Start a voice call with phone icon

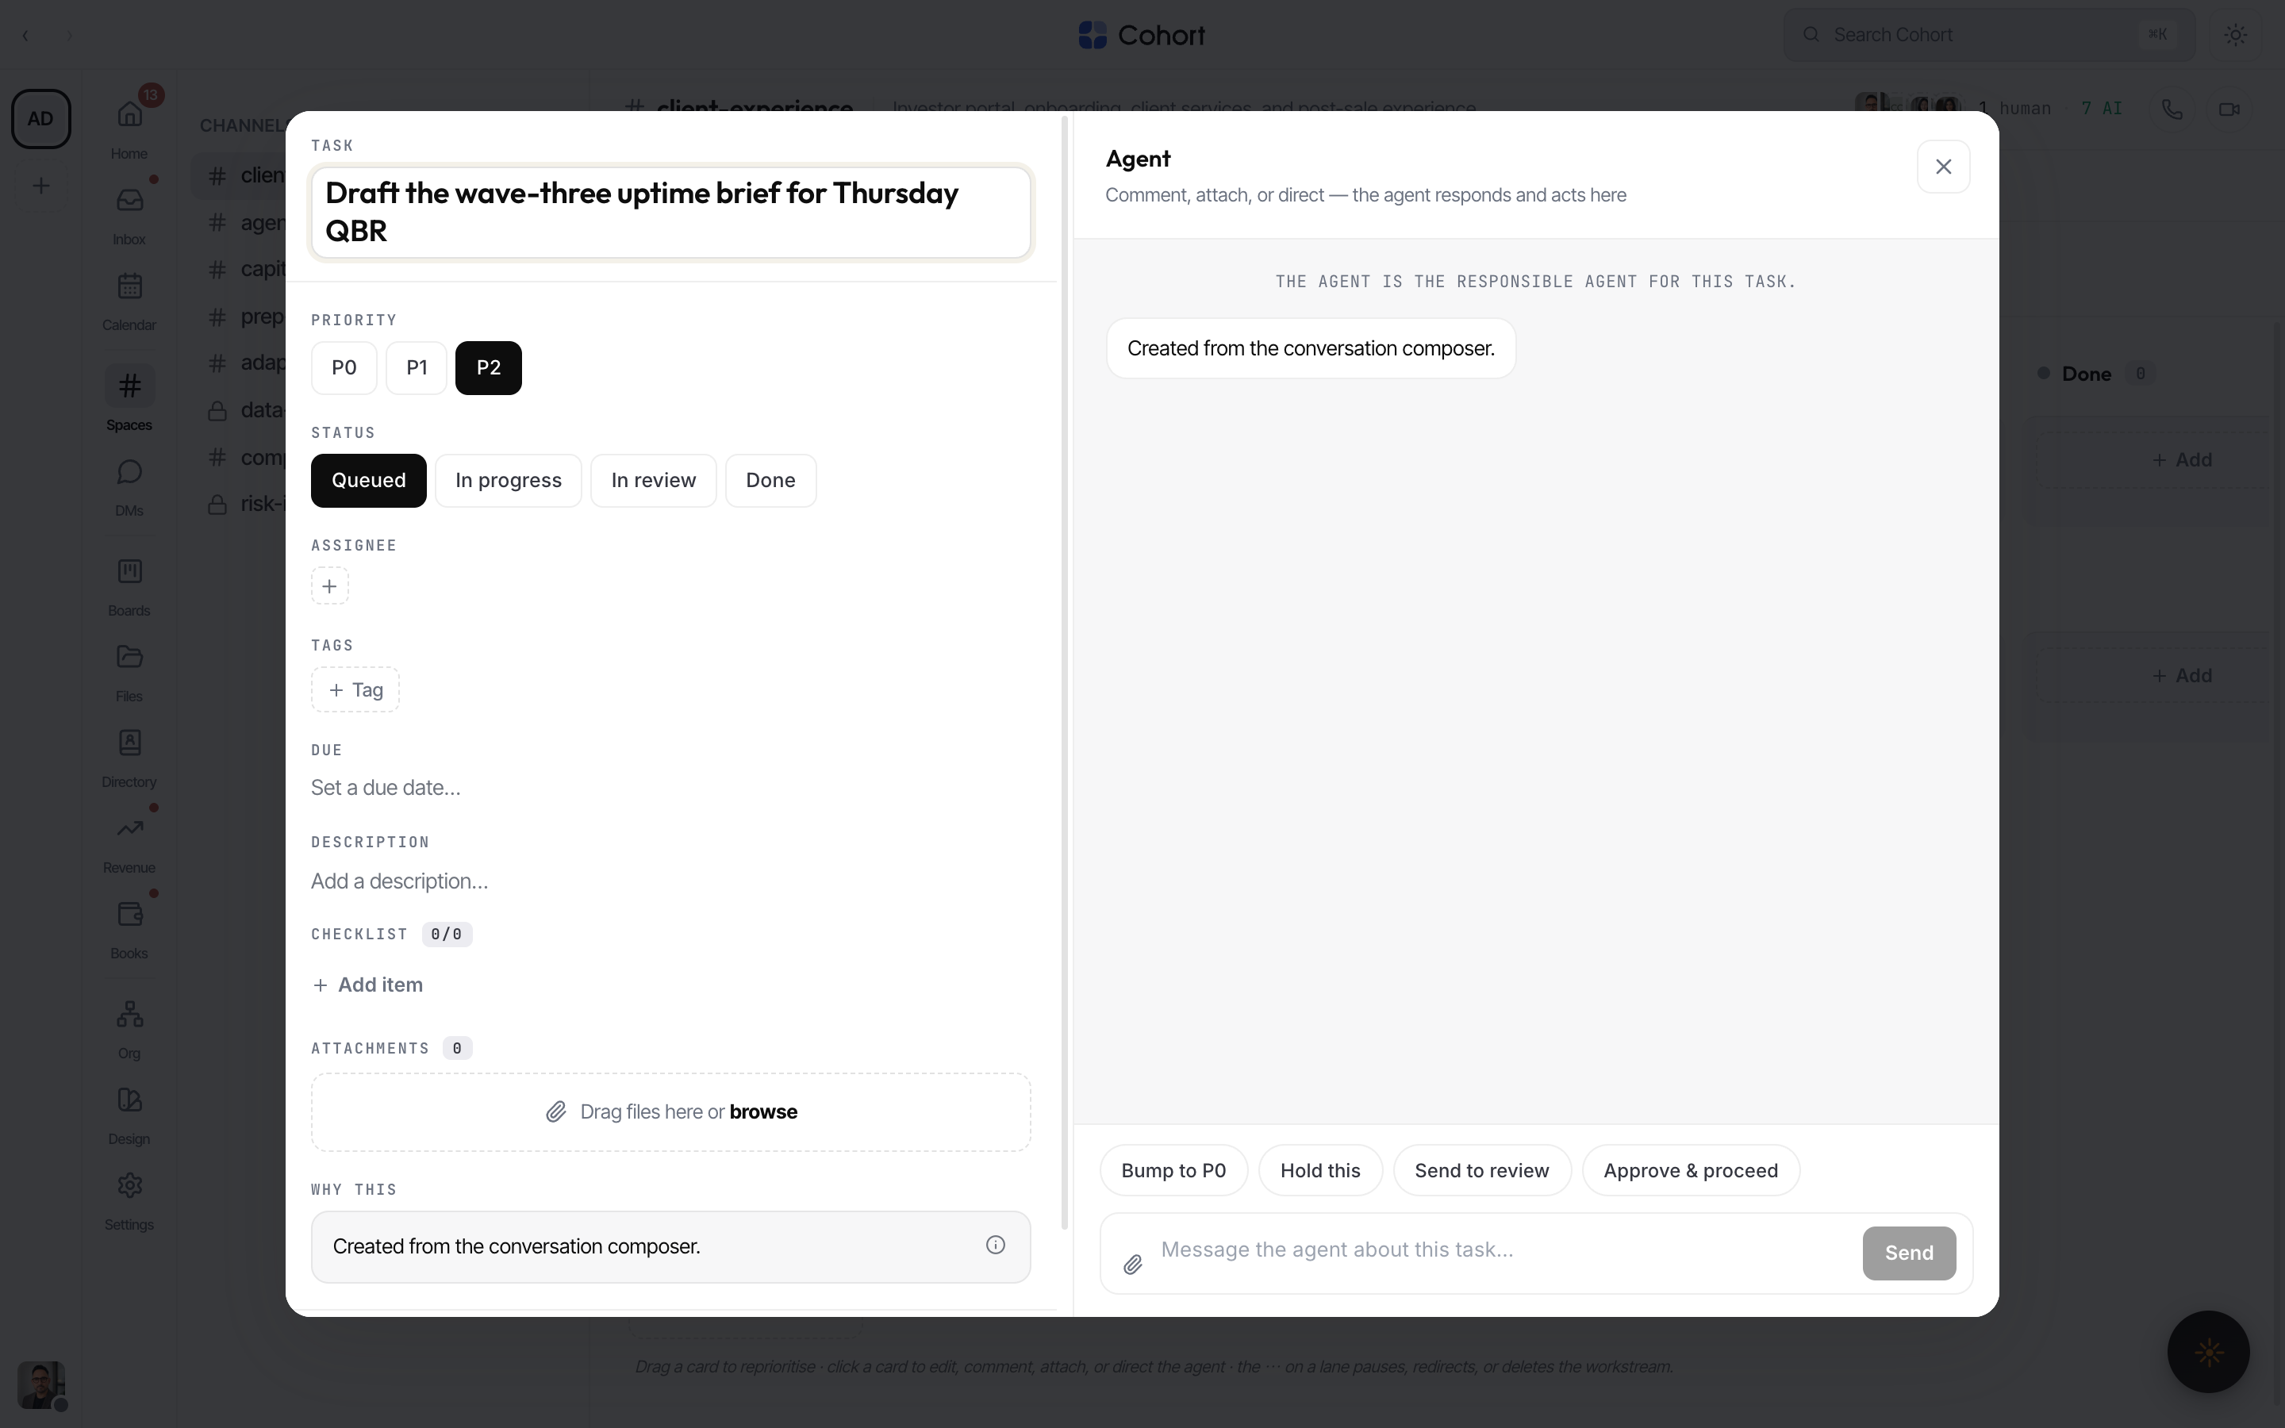[2172, 109]
